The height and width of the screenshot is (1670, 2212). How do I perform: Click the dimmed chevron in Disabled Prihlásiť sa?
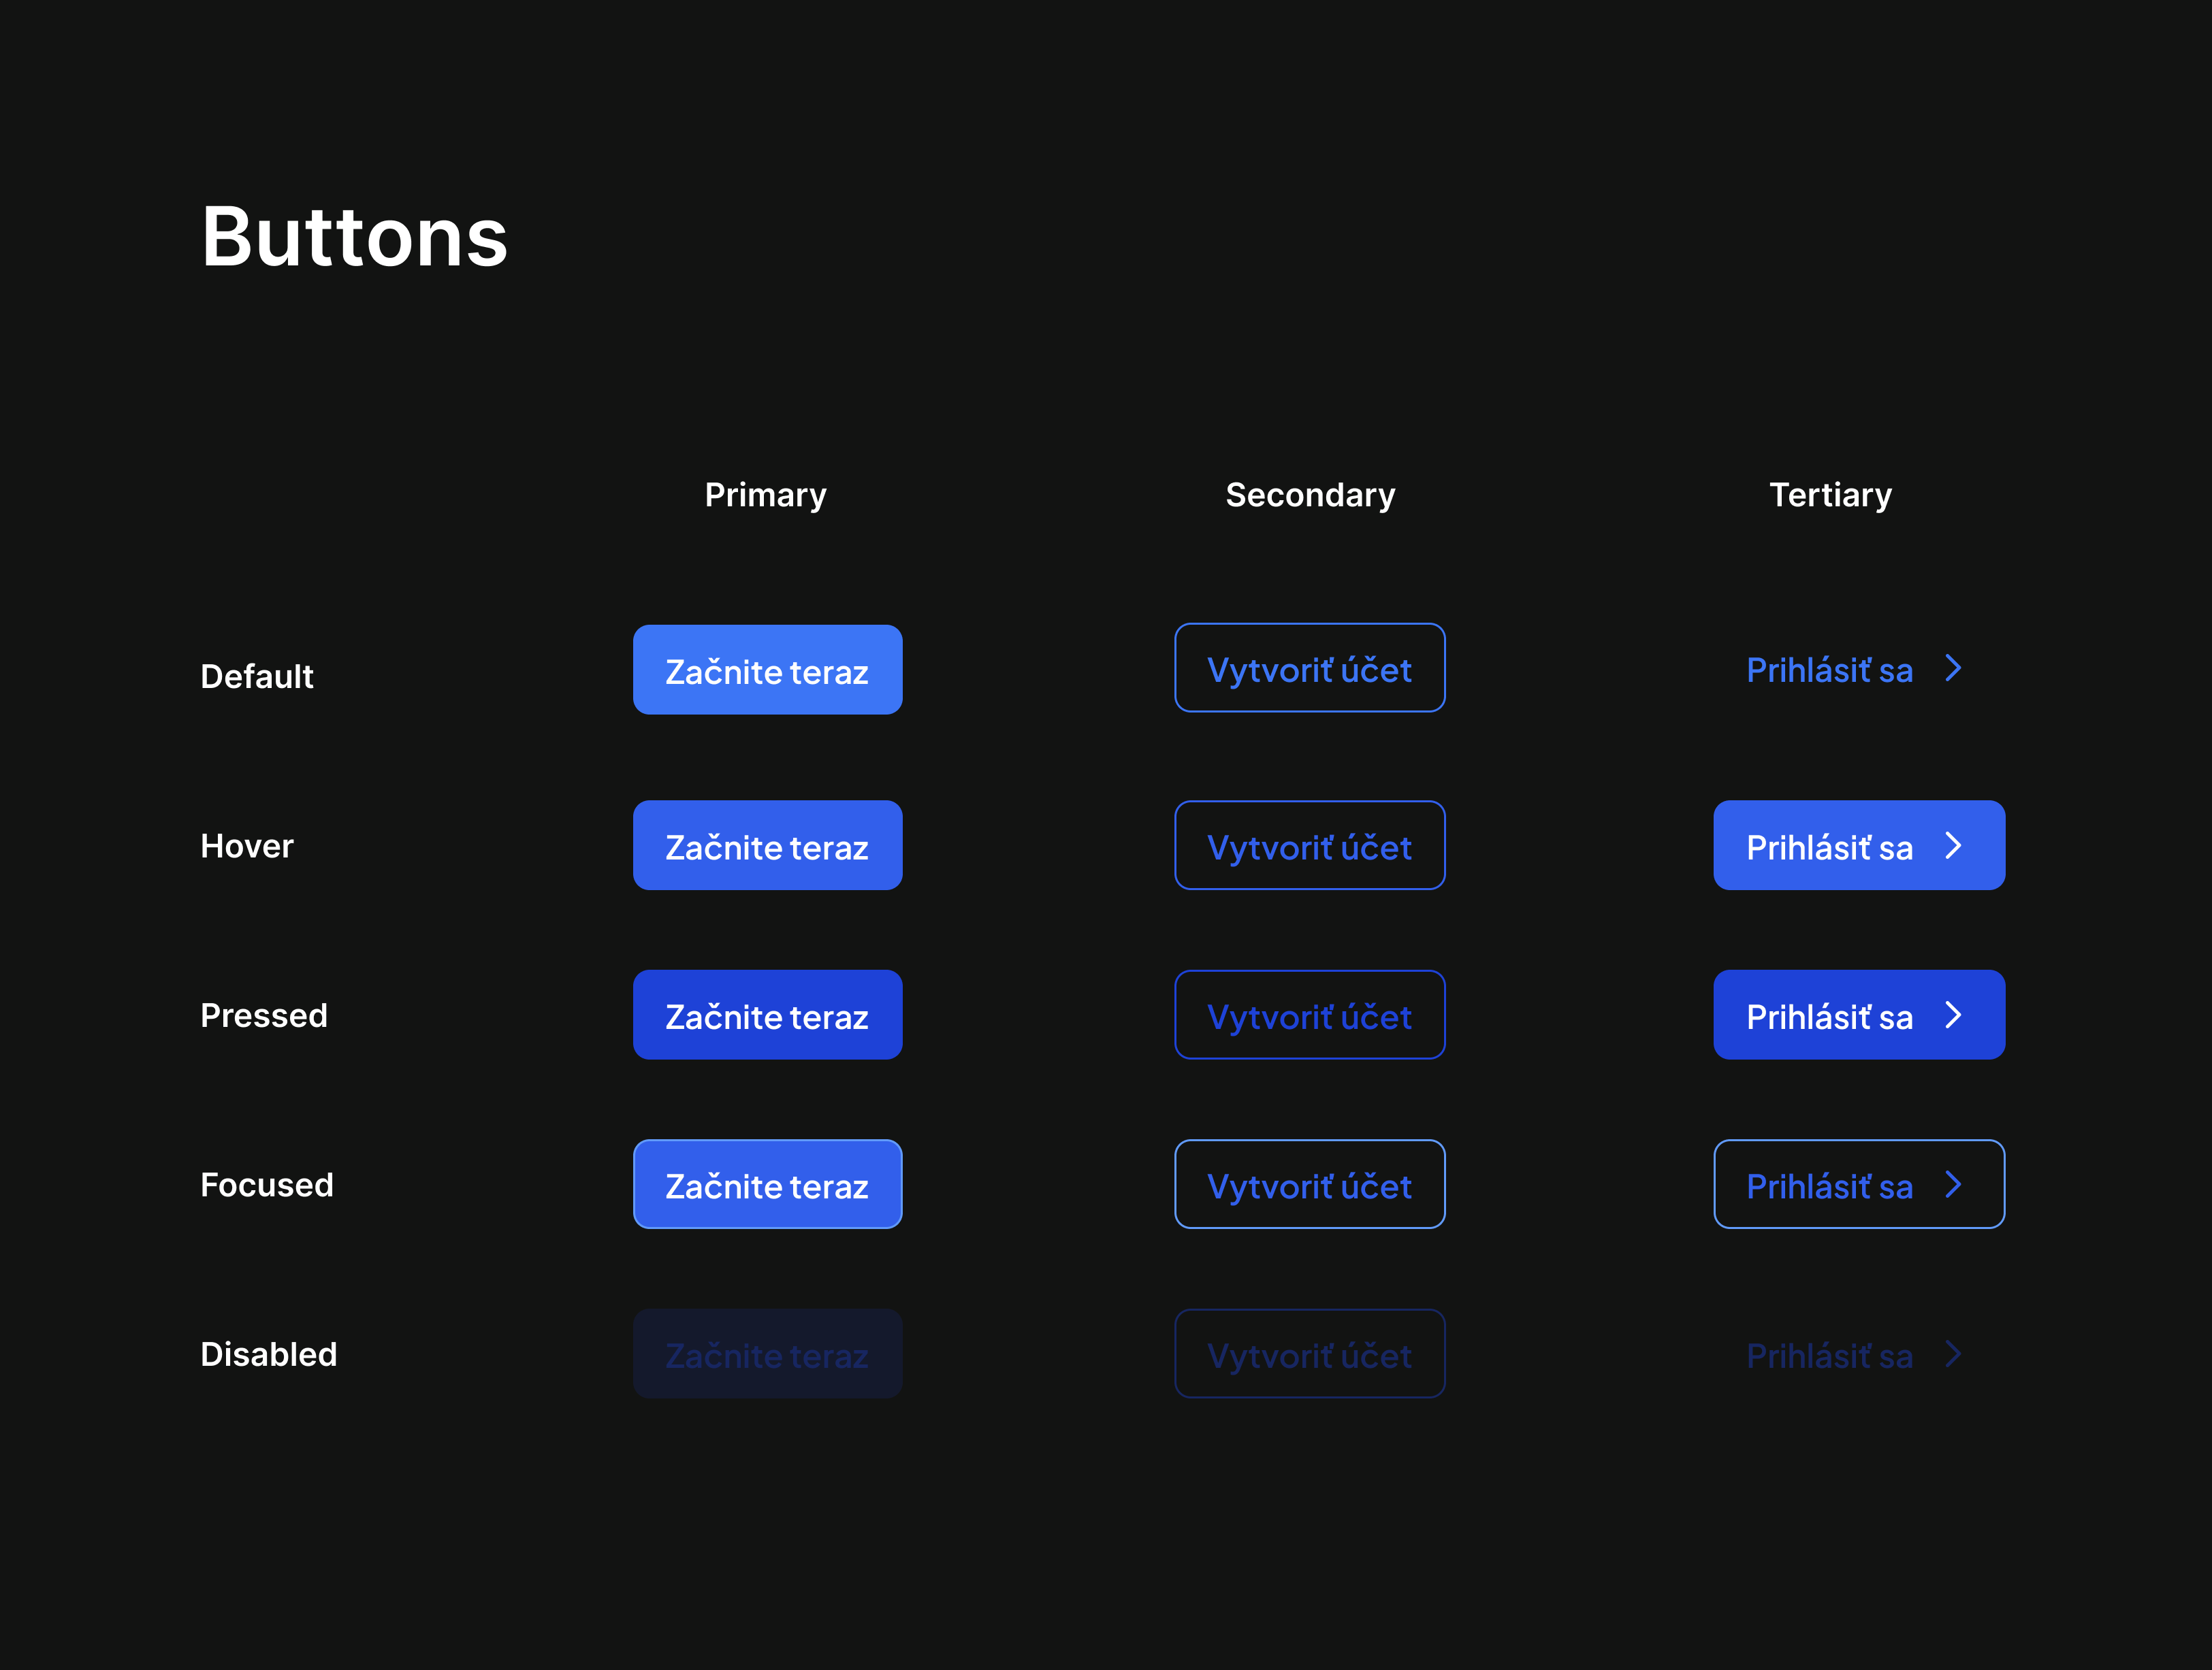point(1953,1354)
